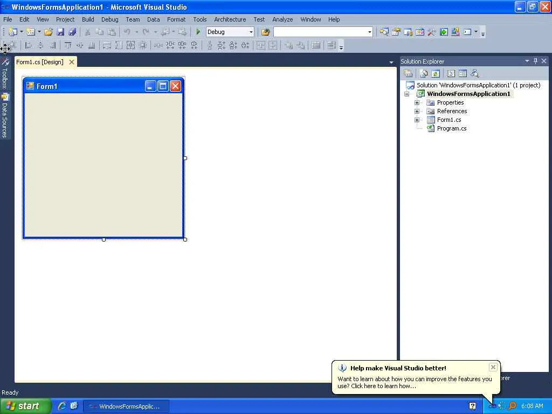Screen dimensions: 552x414
Task: Select the References folder in Solution Explorer
Action: pos(452,111)
